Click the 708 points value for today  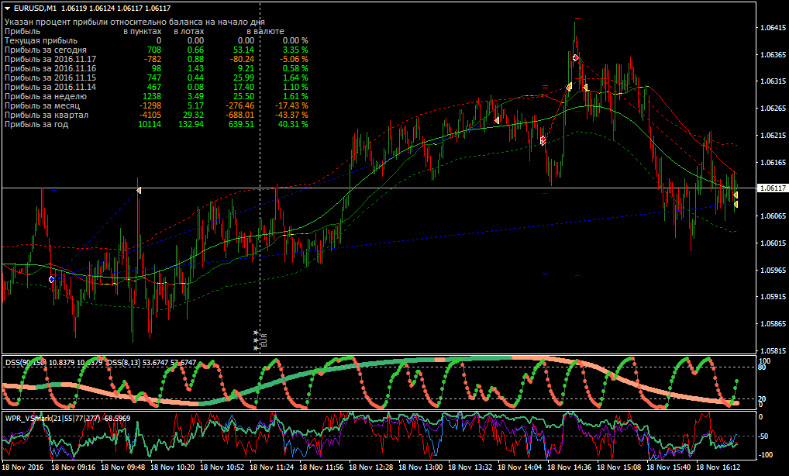(154, 50)
